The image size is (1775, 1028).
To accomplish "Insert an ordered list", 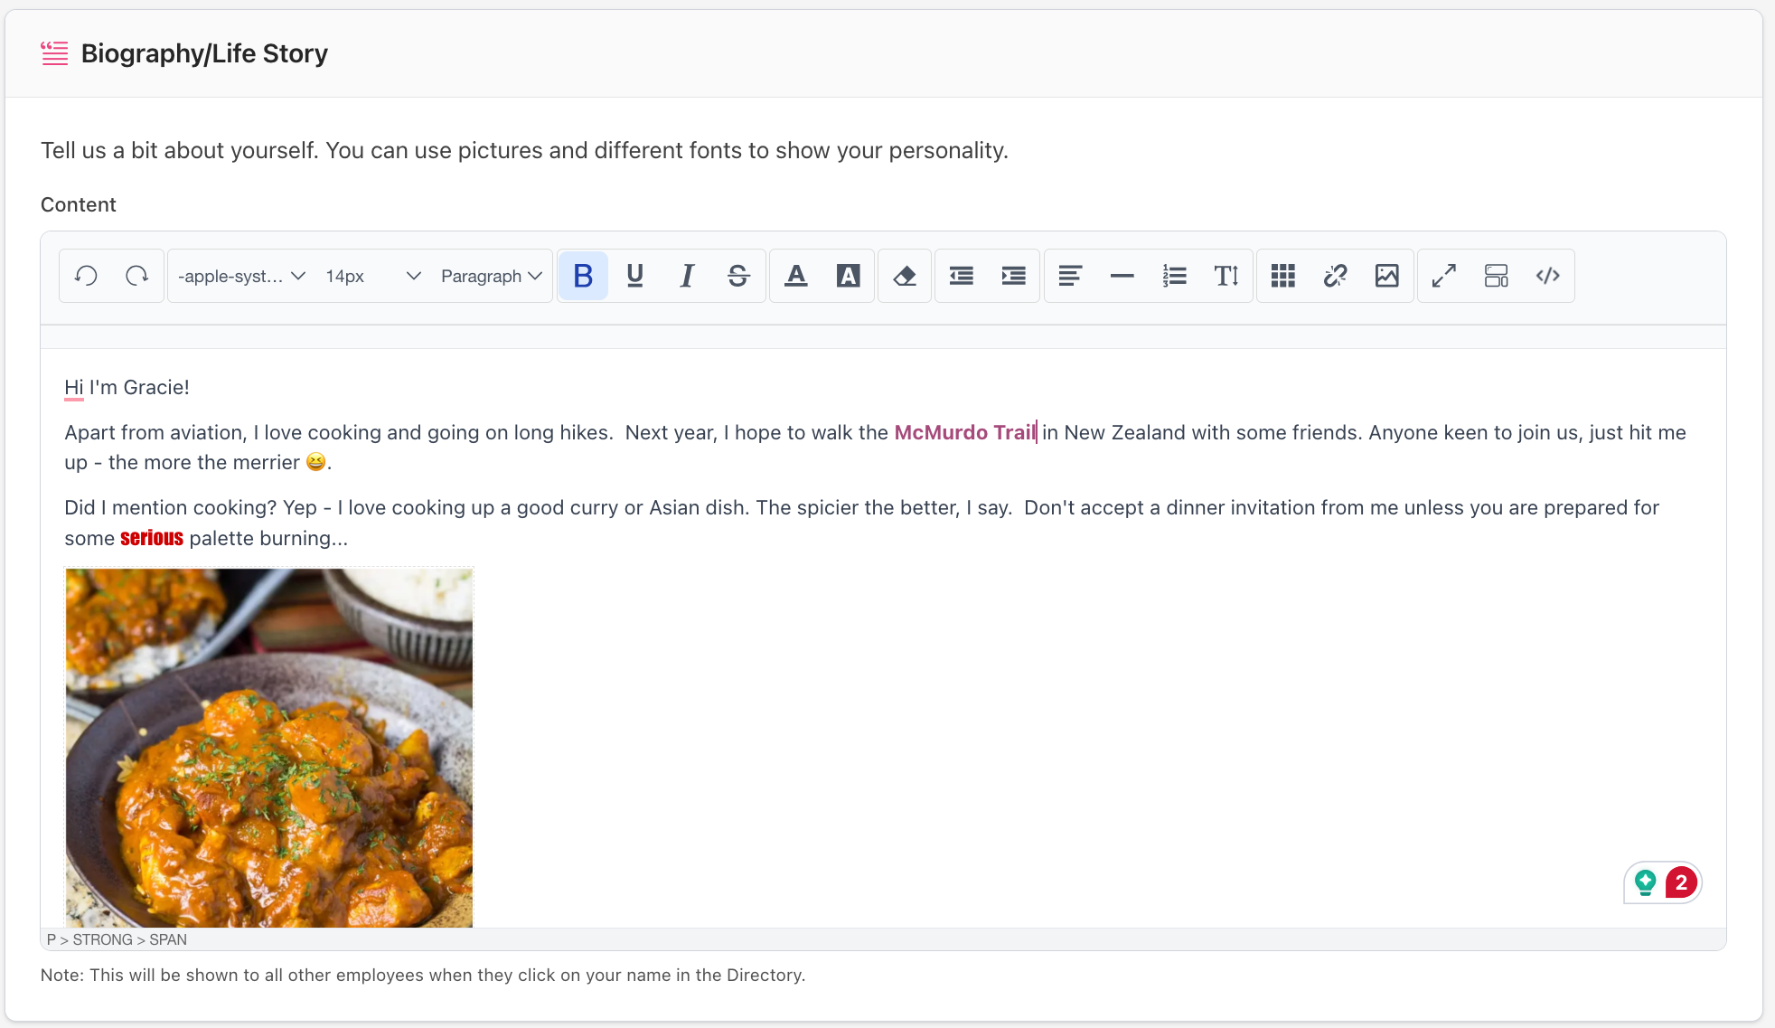I will tap(1174, 276).
